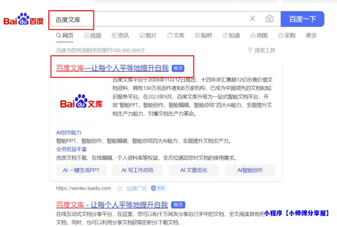Go to the 贴吧 tab

[x=203, y=35]
